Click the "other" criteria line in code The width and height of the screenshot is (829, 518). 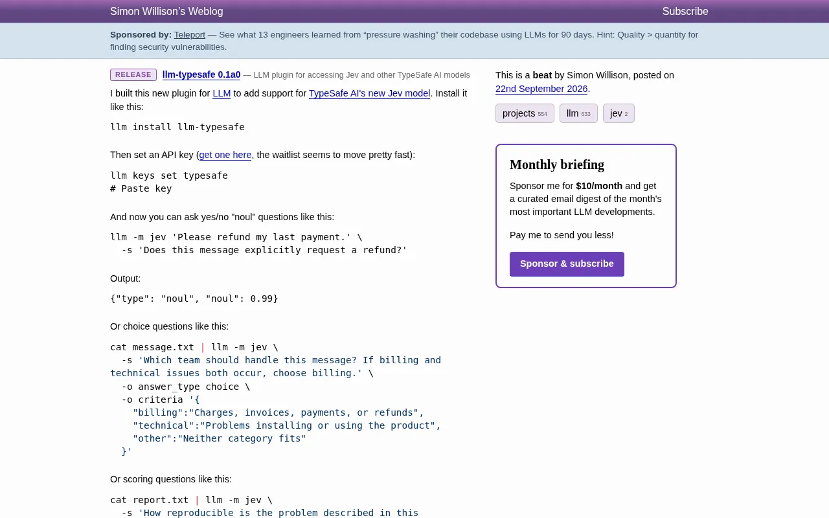[x=220, y=438]
